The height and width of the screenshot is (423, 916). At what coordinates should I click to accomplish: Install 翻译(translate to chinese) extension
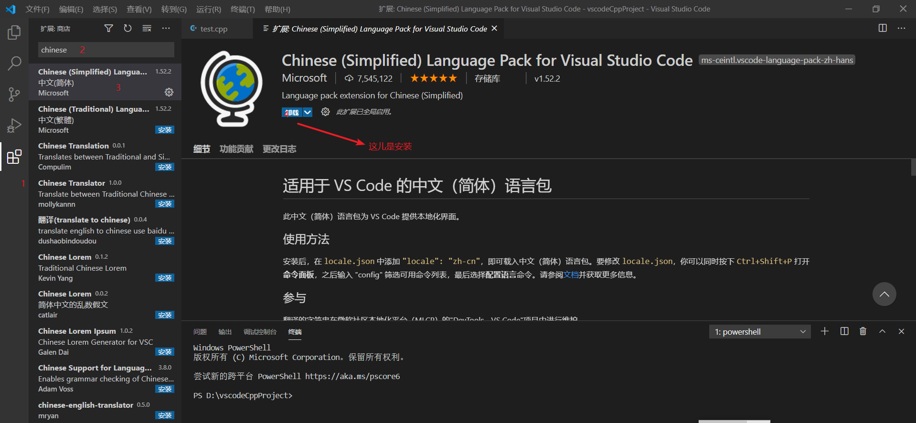tap(165, 241)
